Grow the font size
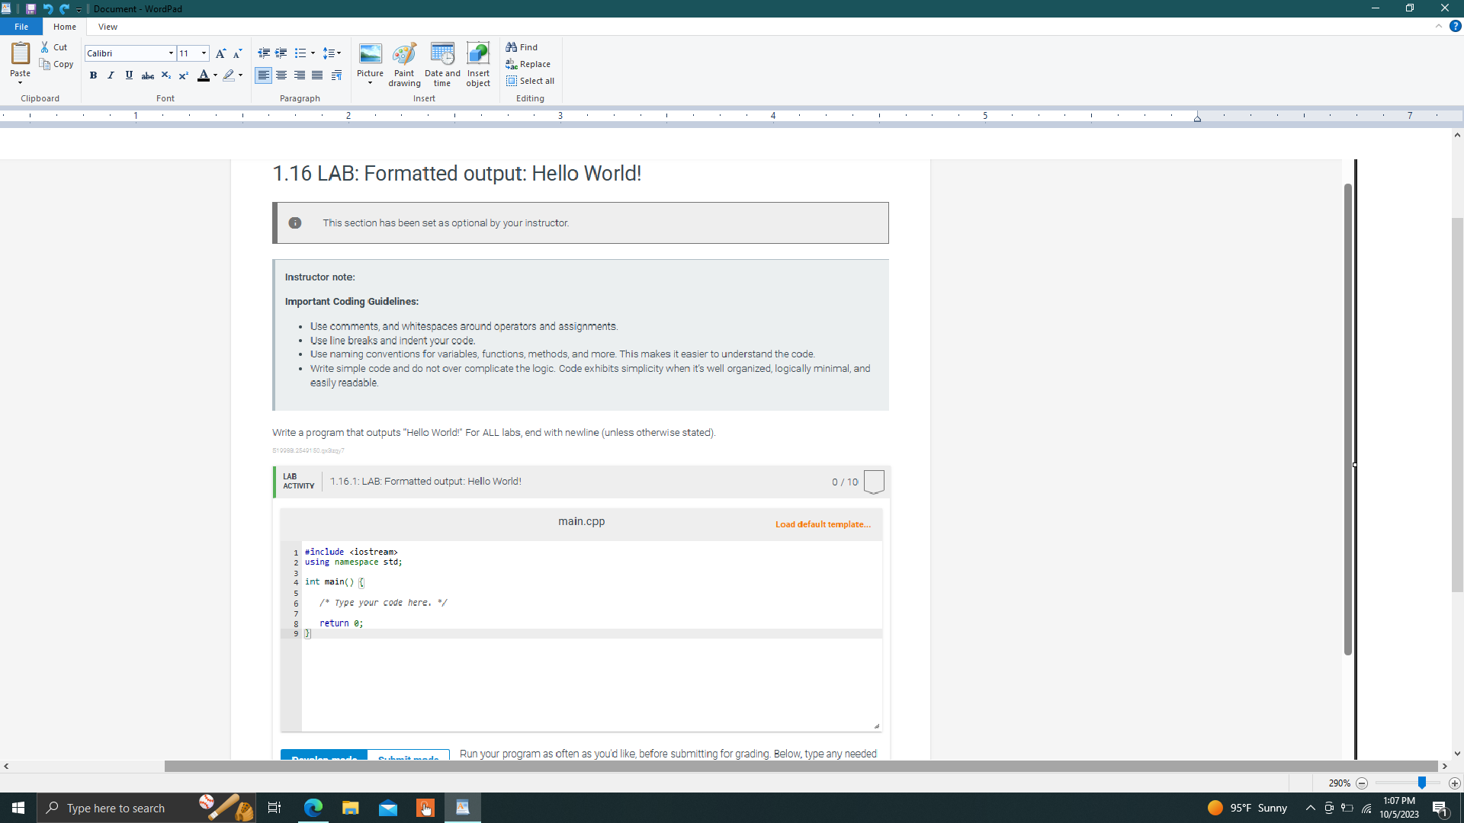 point(220,53)
